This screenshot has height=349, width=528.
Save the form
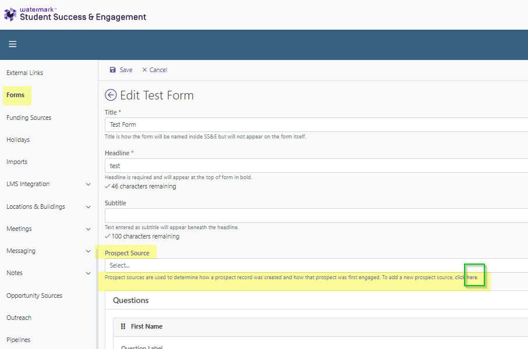pyautogui.click(x=121, y=70)
